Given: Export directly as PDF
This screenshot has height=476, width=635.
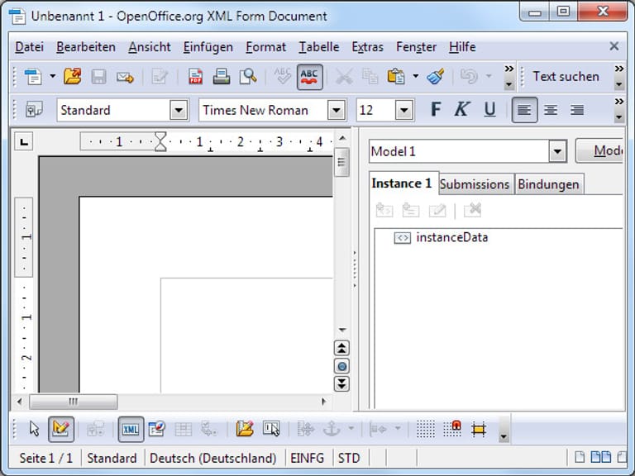Looking at the screenshot, I should coord(196,77).
